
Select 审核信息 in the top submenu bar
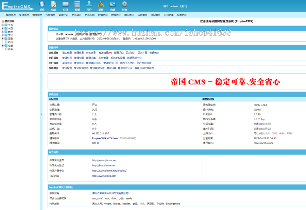click(37, 15)
